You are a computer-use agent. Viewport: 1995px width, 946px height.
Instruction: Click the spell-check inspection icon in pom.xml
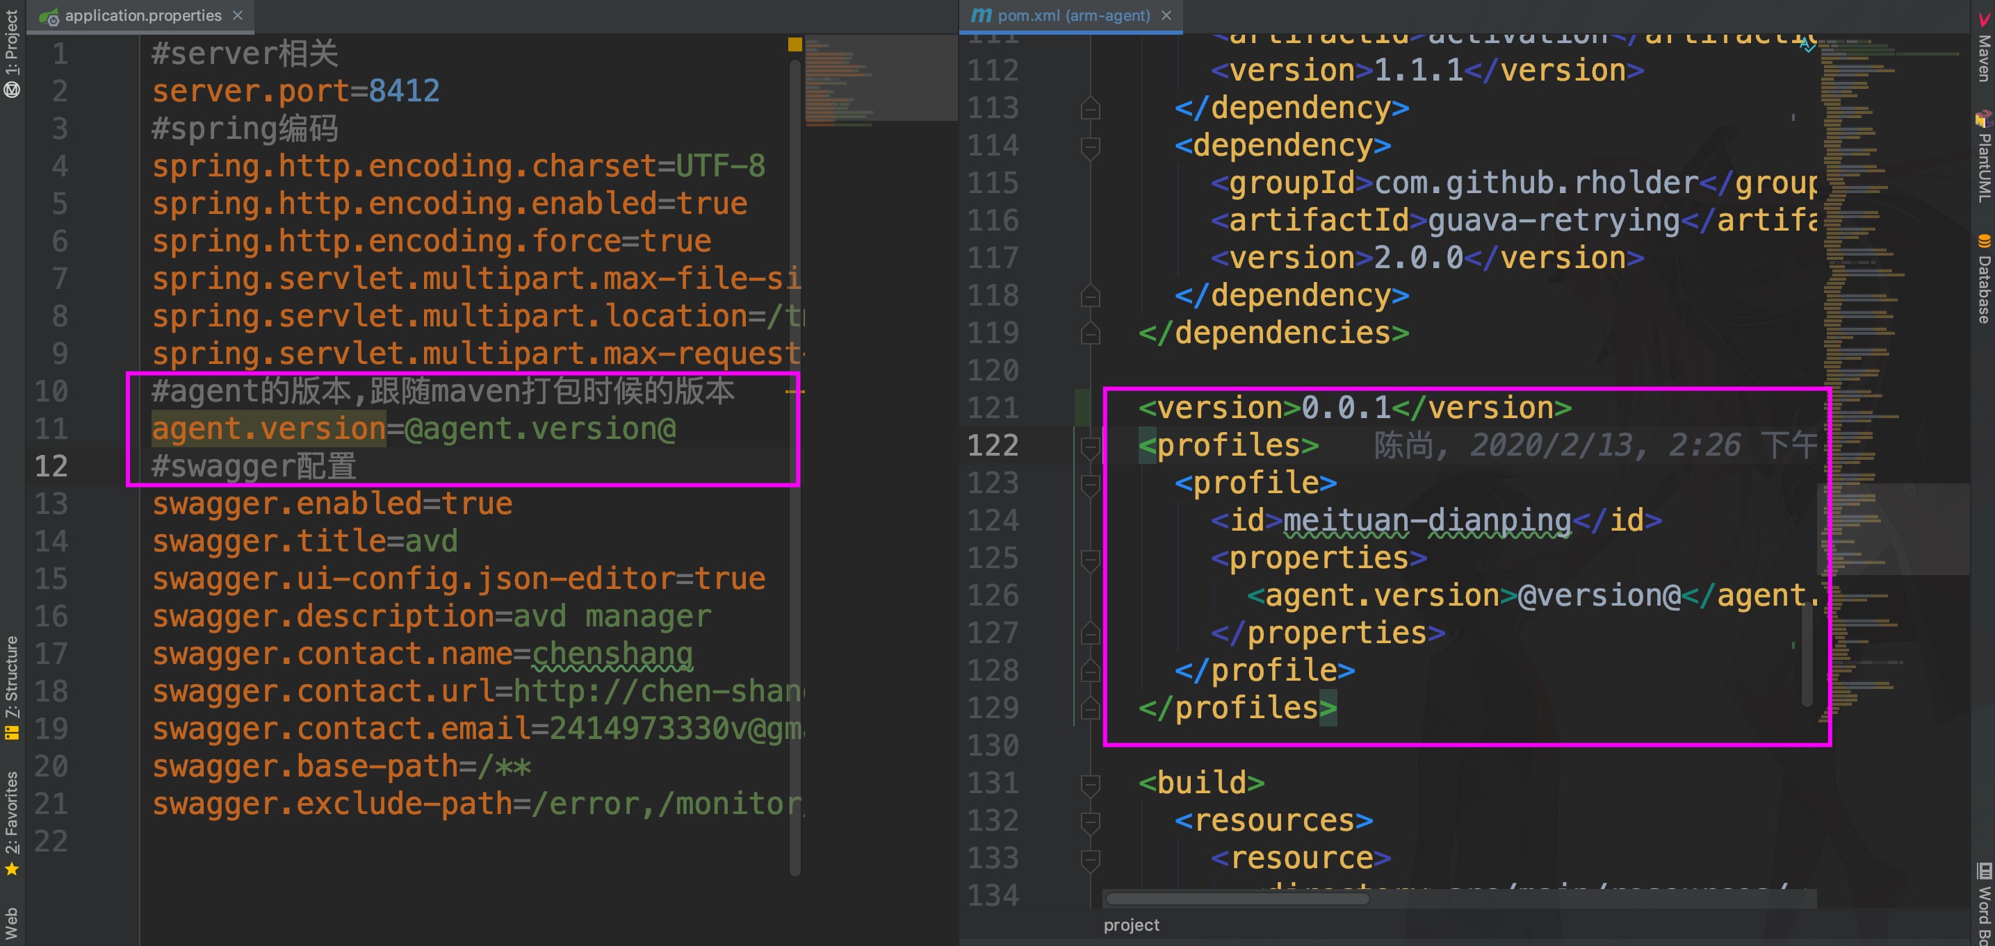point(1807,45)
